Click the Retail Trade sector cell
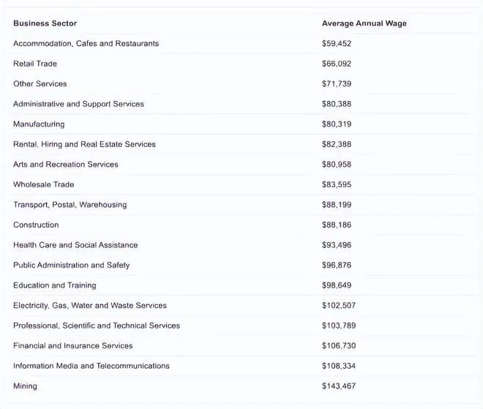This screenshot has width=483, height=409. point(34,64)
